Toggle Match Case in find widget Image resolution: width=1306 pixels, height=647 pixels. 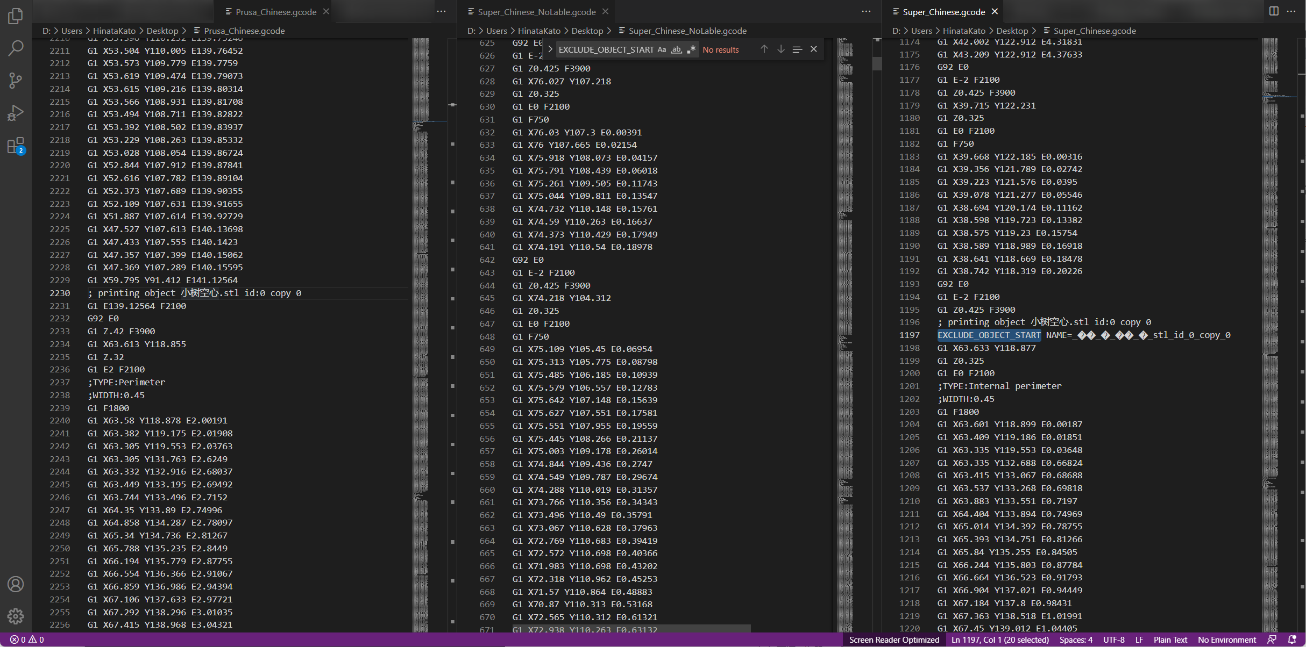tap(661, 49)
